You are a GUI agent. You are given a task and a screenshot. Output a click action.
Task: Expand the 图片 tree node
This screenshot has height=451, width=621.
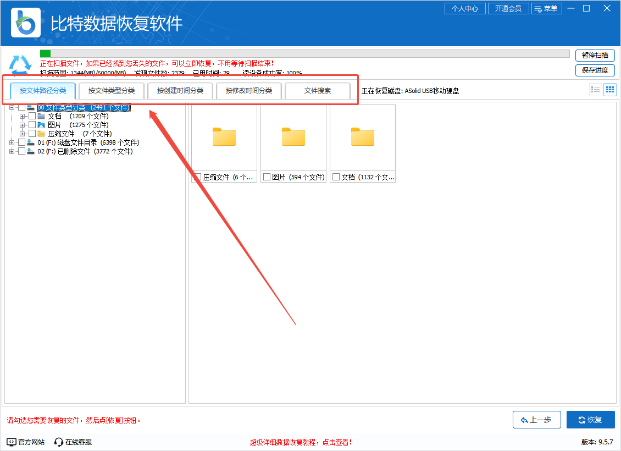pos(22,125)
